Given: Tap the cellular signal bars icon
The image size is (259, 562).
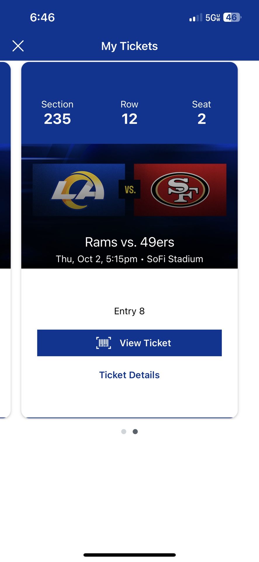Looking at the screenshot, I should point(196,18).
